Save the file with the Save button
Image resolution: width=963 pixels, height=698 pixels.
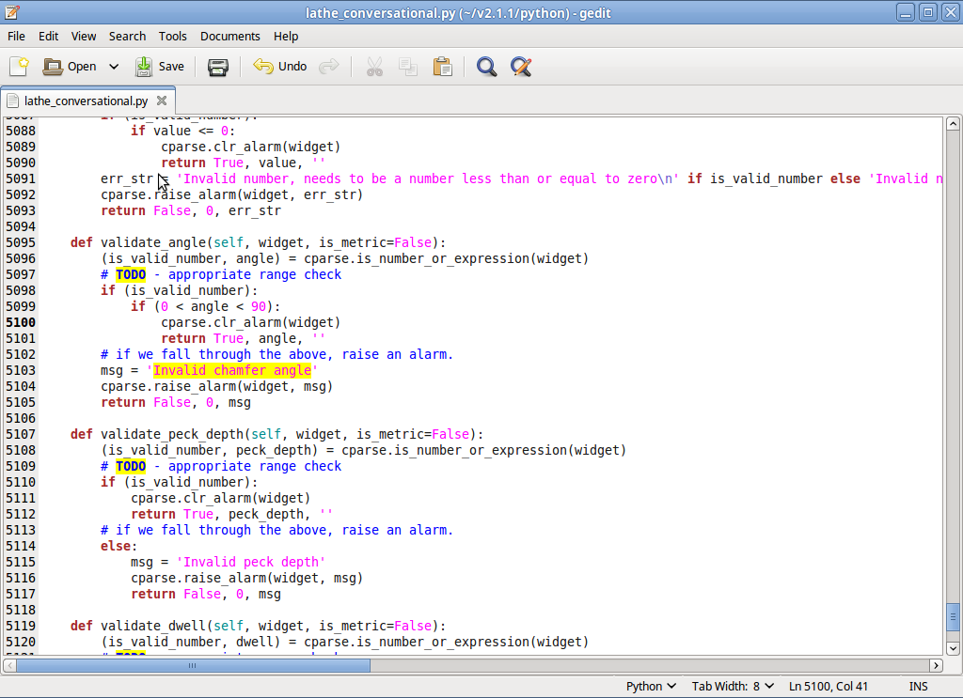point(160,67)
